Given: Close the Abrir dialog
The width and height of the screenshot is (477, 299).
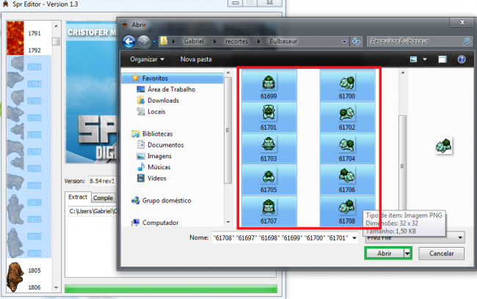Looking at the screenshot, I should pos(462,22).
